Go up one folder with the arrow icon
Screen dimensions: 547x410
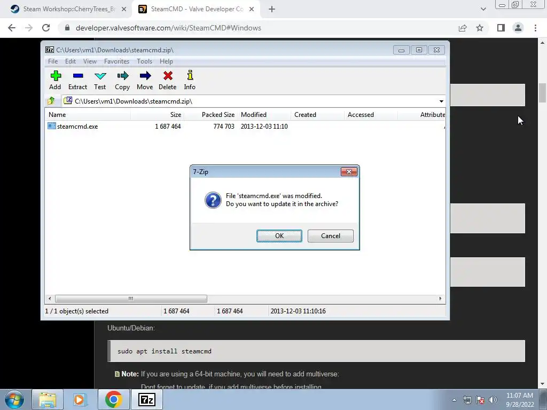click(51, 101)
